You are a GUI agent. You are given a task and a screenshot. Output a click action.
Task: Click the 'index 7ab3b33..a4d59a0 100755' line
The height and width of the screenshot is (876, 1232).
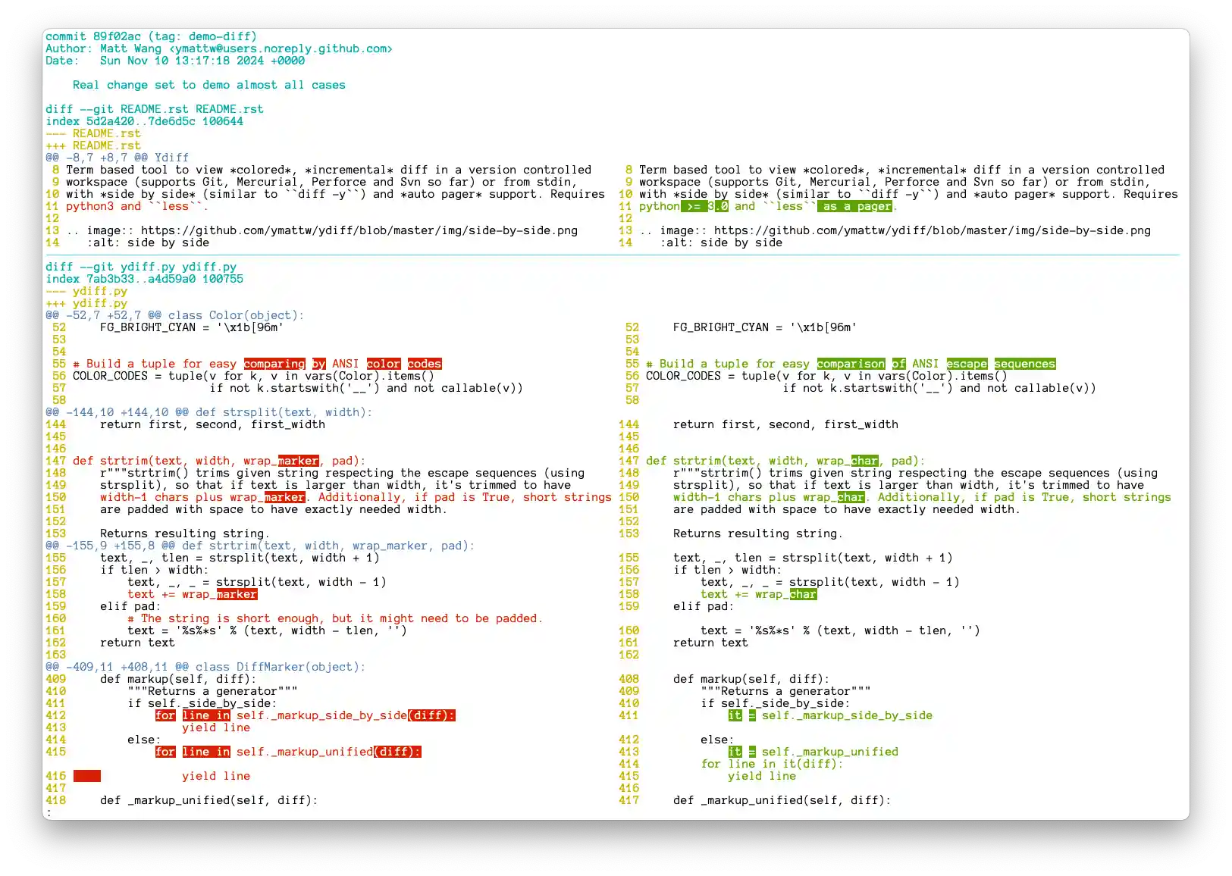pyautogui.click(x=144, y=279)
